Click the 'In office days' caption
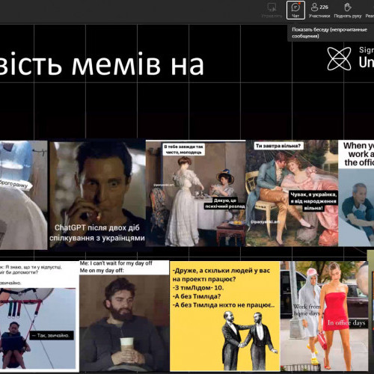The image size is (374, 374). tap(346, 322)
